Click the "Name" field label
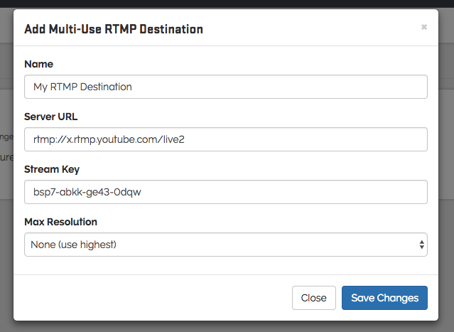Screen dimensions: 454x332 [x=38, y=64]
